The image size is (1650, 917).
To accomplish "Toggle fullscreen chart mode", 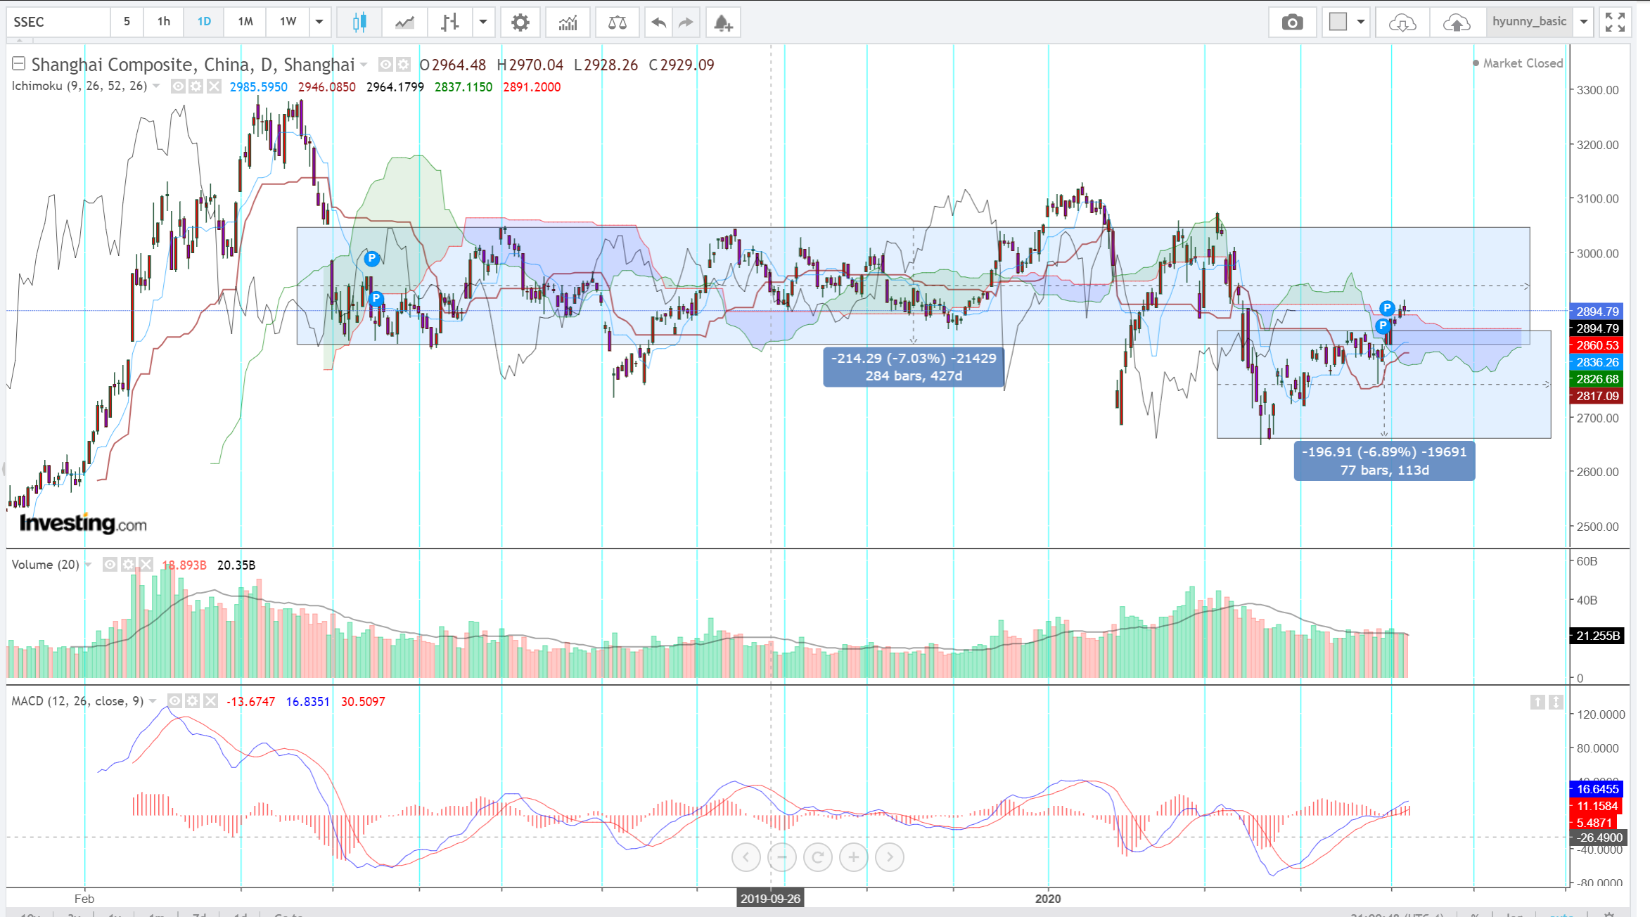I will (1615, 23).
